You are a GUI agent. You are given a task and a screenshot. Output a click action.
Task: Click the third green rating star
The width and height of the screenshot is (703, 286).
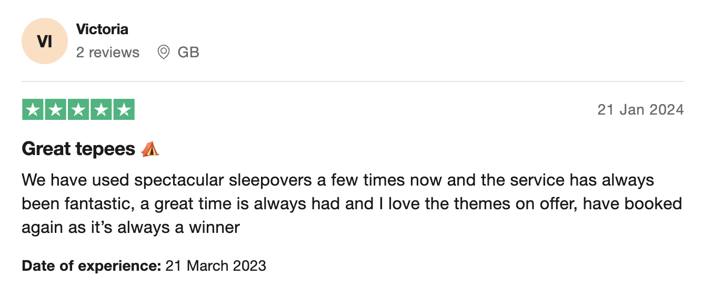coord(78,109)
